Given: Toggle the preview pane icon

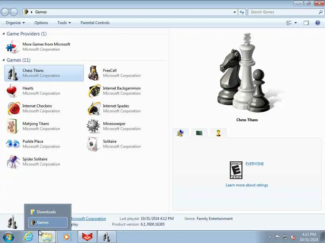Looking at the screenshot, I should (306, 23).
